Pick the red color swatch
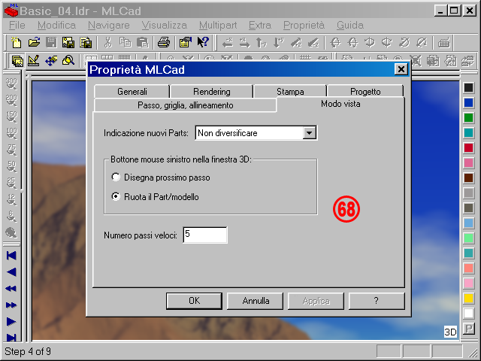 click(468, 148)
